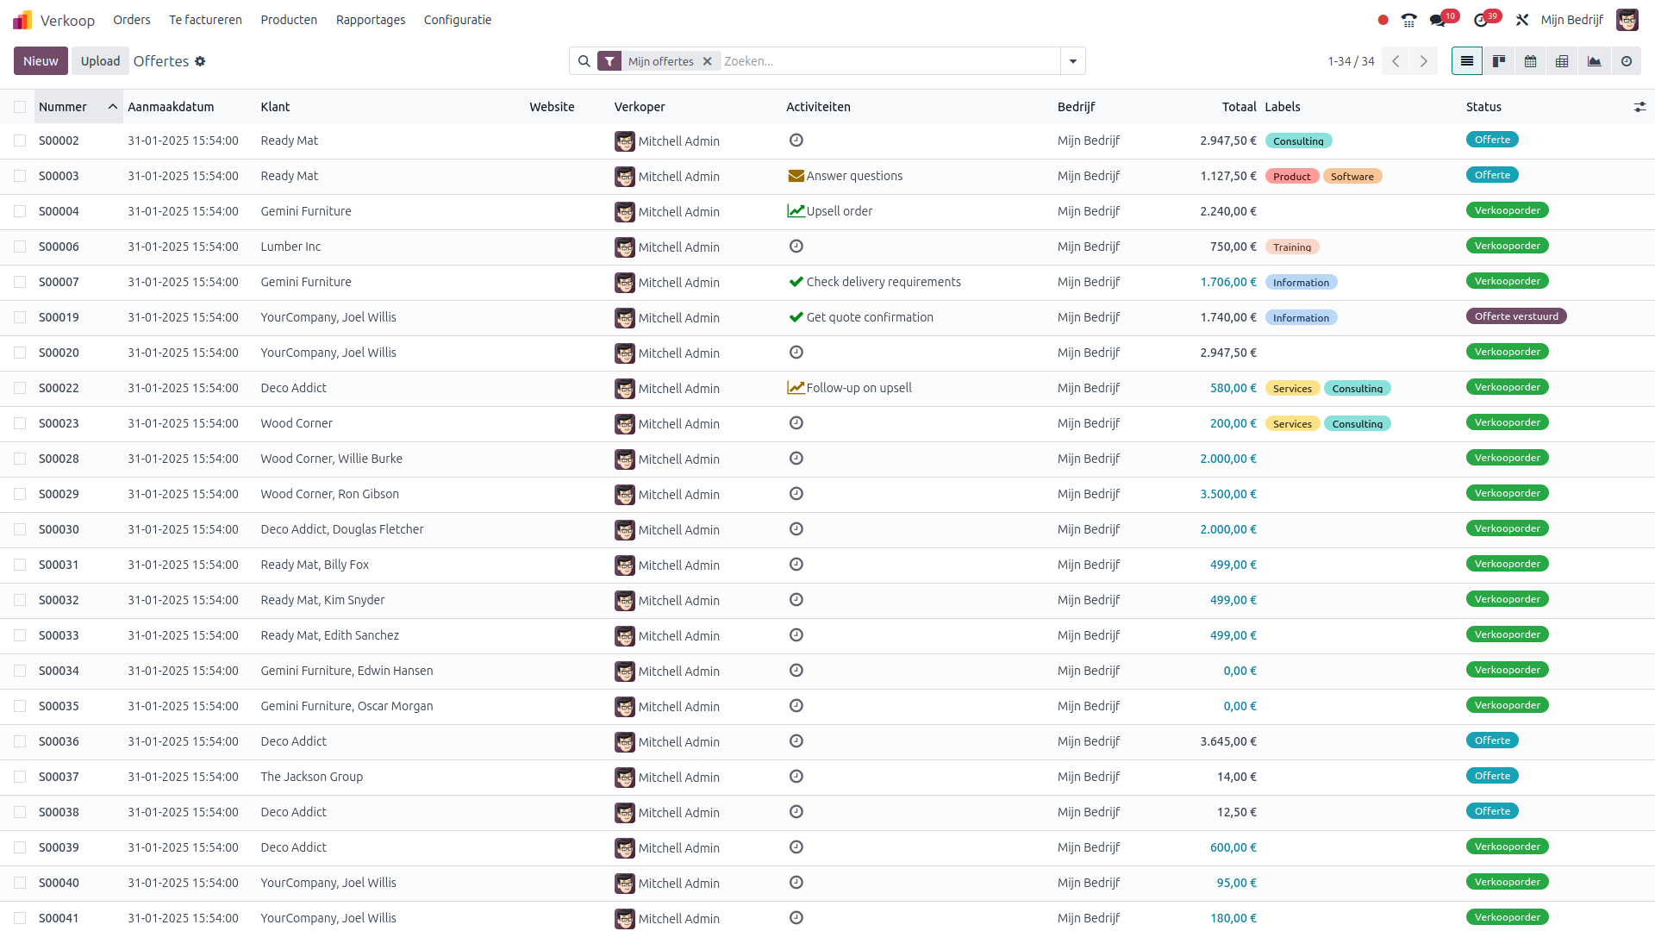Viewport: 1655px width, 931px height.
Task: Switch to Graph view
Action: click(x=1594, y=61)
